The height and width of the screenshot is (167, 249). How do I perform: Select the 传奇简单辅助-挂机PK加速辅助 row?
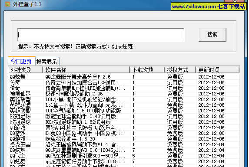point(124,88)
